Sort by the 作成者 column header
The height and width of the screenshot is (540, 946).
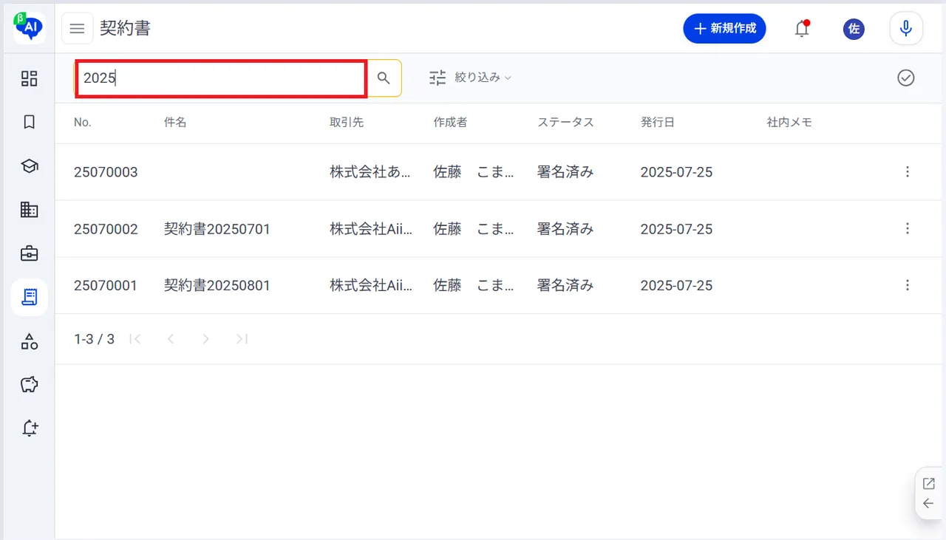click(x=451, y=123)
